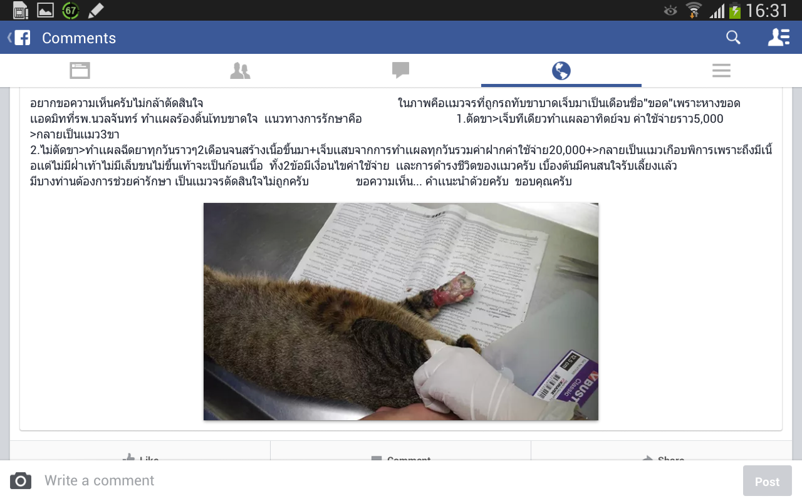
Task: Select the Notifications globe tab
Action: [x=561, y=70]
